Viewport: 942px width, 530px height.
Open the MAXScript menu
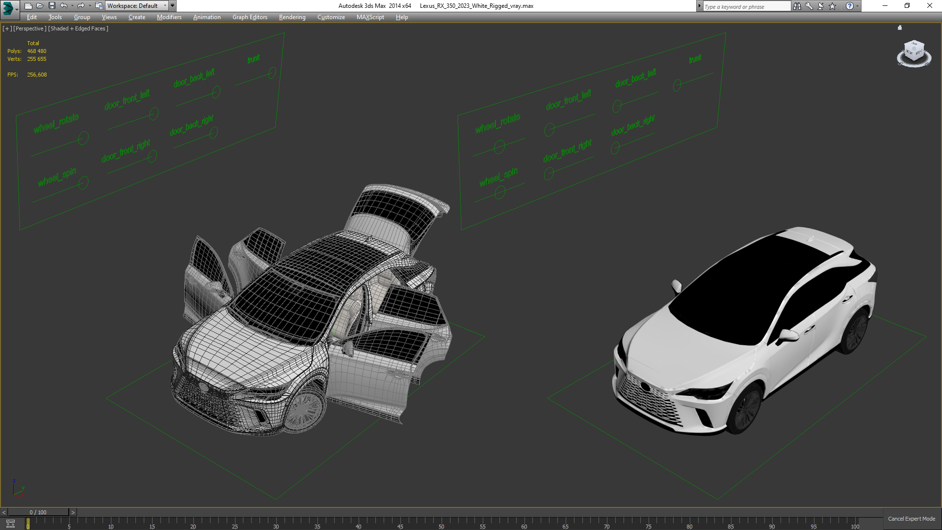pos(370,17)
